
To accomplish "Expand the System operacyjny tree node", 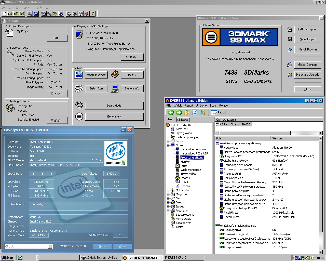I will (x=168, y=137).
